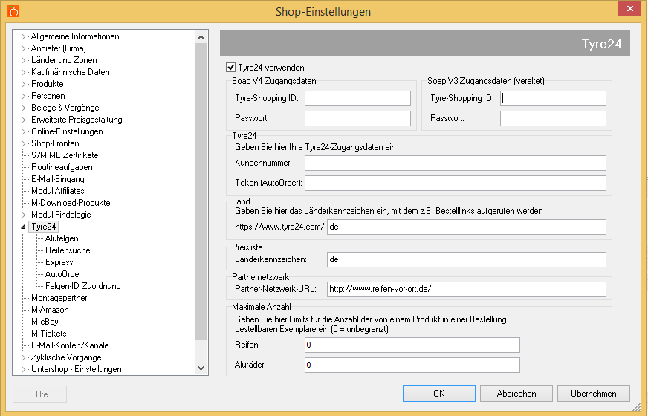Focus Soap V3 Passwort field
This screenshot has width=648, height=416.
click(553, 118)
